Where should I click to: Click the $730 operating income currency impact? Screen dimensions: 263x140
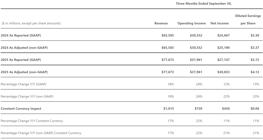tap(198, 109)
